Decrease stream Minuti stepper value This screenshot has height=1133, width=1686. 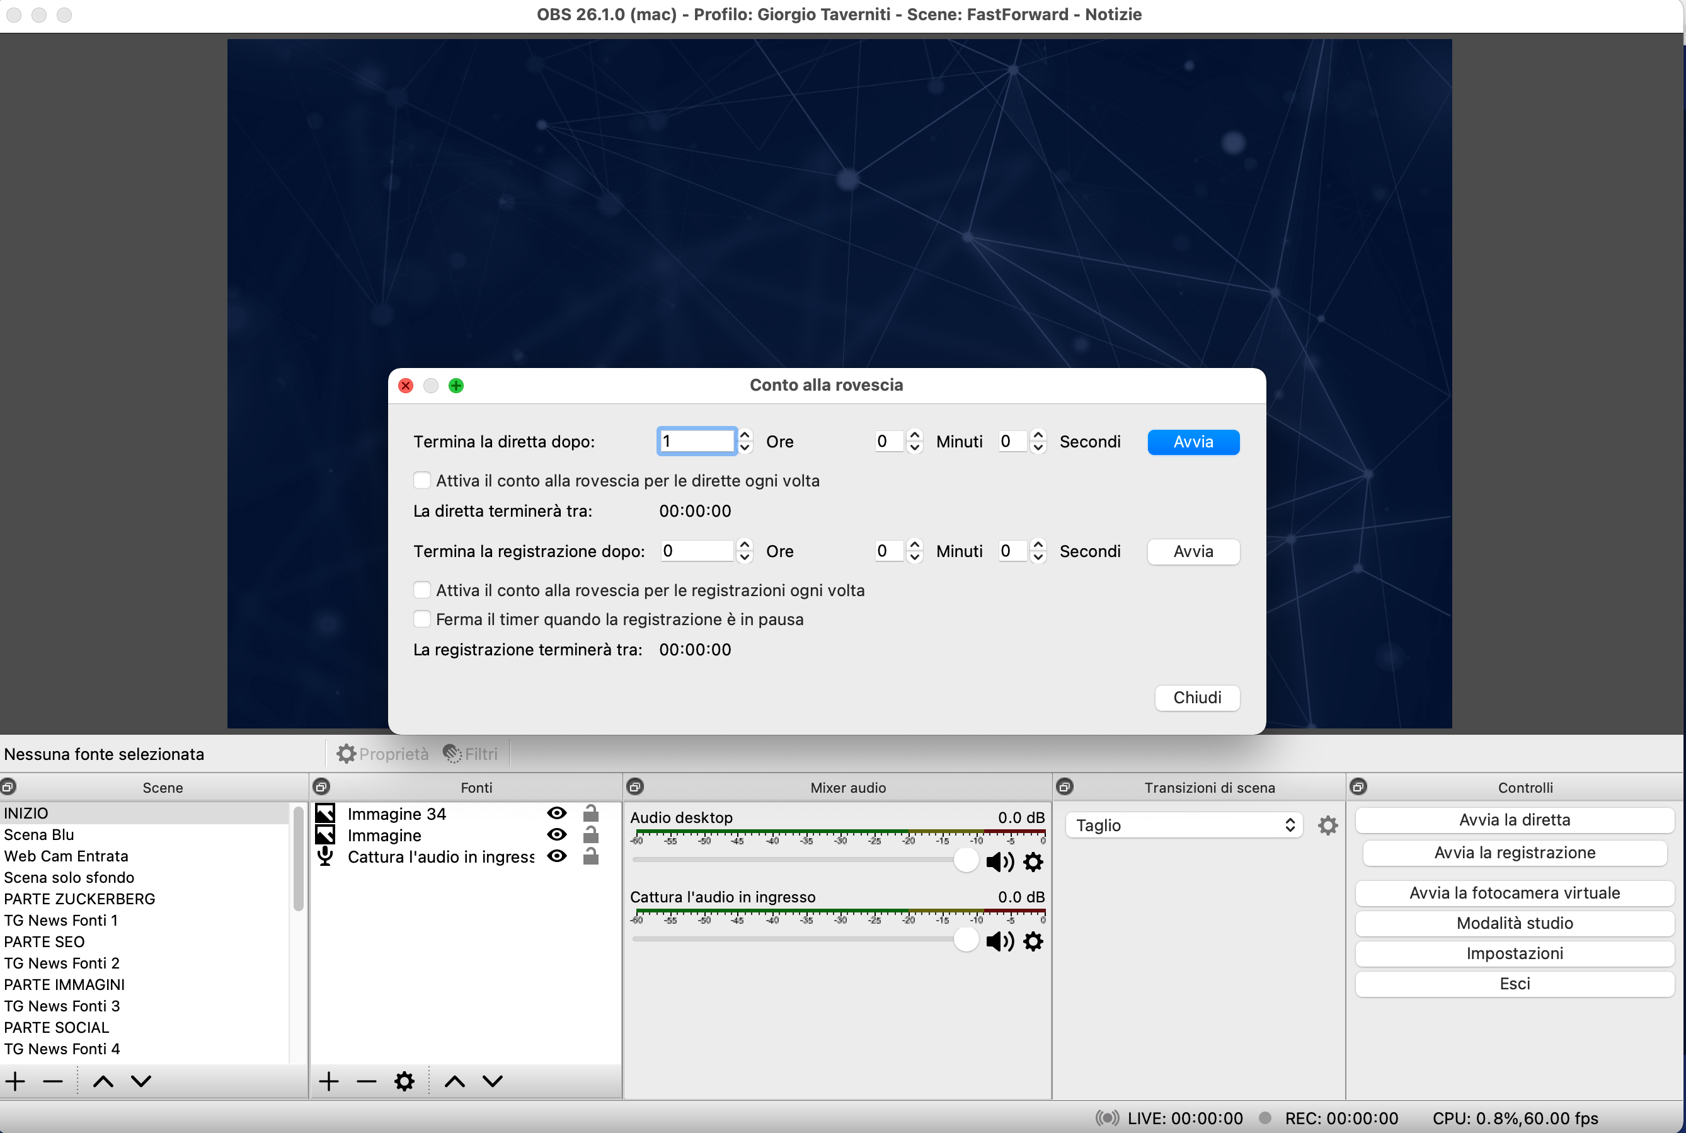tap(915, 448)
